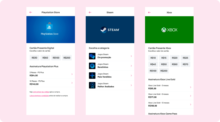Expand the 3 Meses PS Plus chevron
This screenshot has width=220, height=122.
coord(72,74)
